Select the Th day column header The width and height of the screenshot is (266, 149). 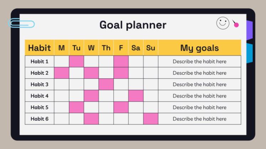coord(106,48)
